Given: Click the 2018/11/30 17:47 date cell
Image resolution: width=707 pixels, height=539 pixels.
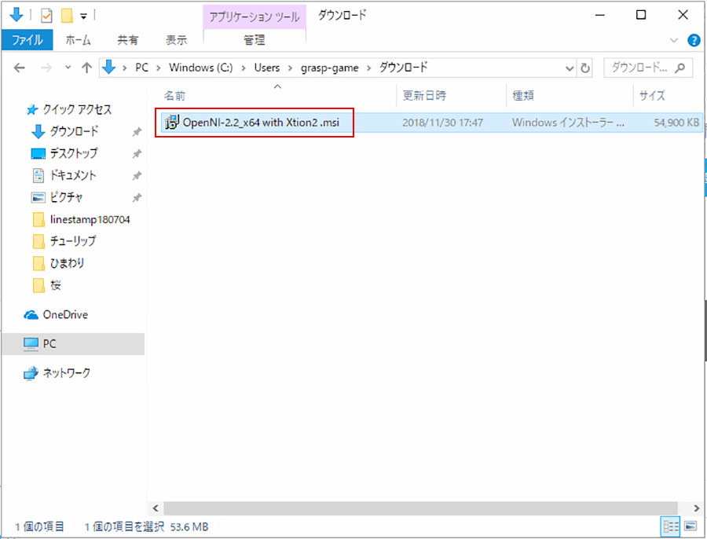Looking at the screenshot, I should pyautogui.click(x=442, y=123).
